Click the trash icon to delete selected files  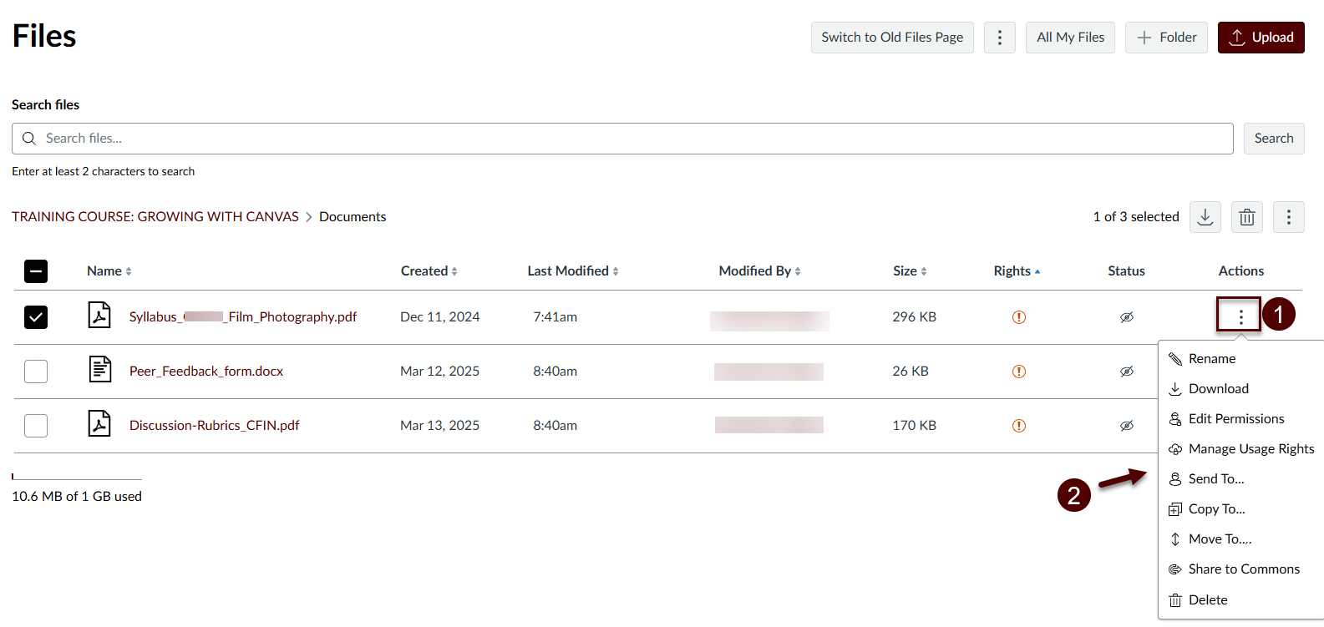(x=1246, y=217)
